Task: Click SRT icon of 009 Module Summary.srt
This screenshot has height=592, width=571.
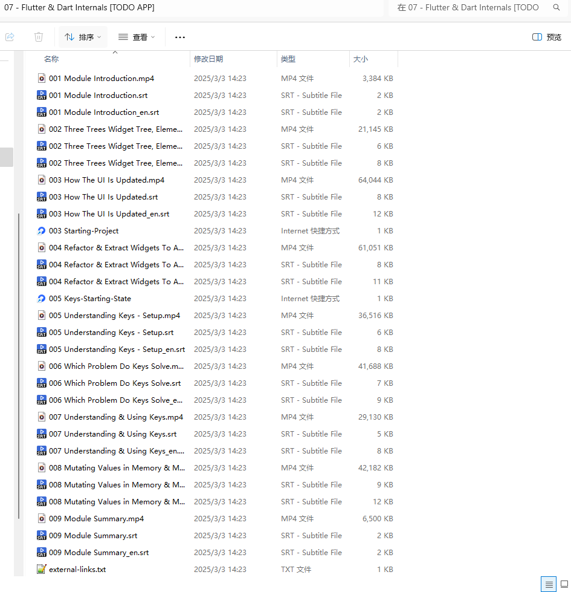Action: point(42,535)
